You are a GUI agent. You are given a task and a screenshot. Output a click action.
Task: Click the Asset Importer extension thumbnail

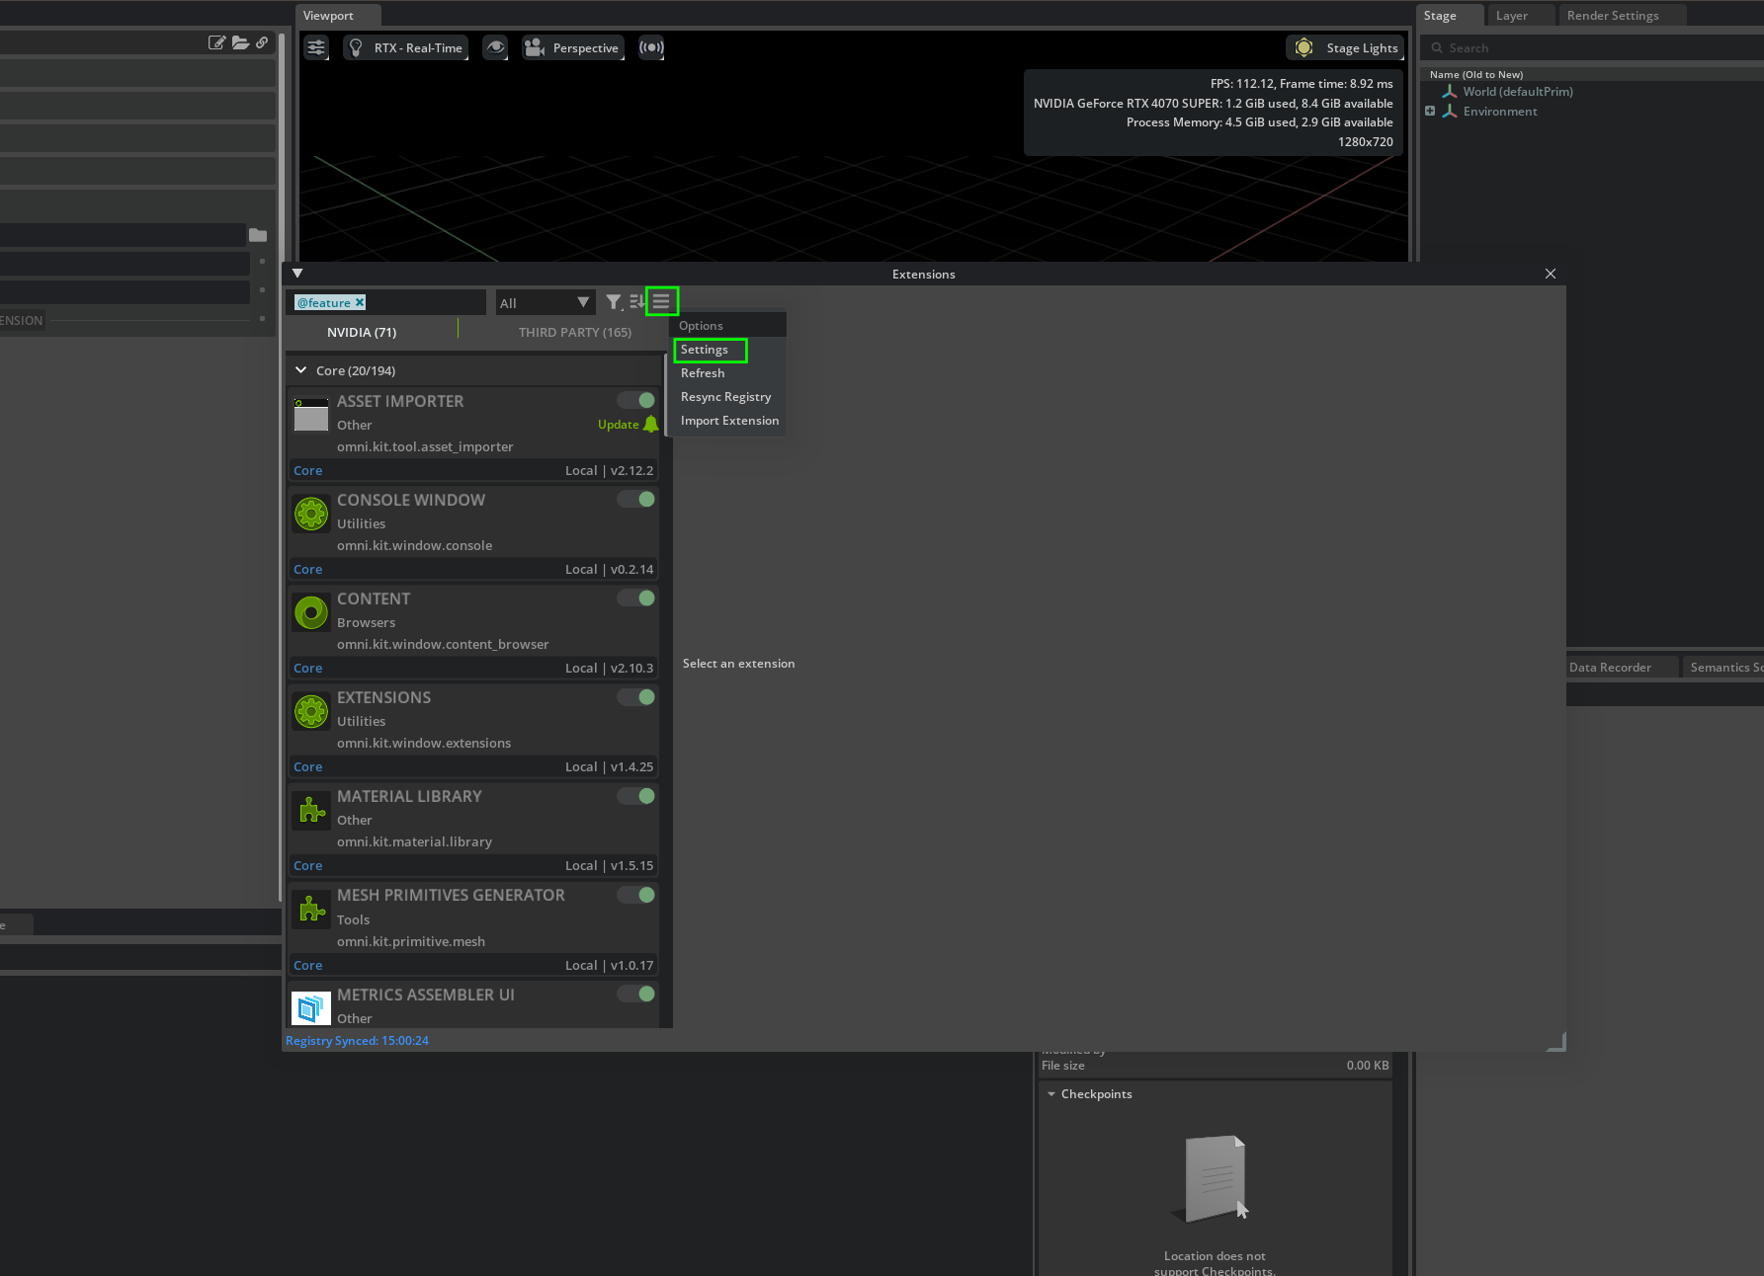tap(311, 415)
